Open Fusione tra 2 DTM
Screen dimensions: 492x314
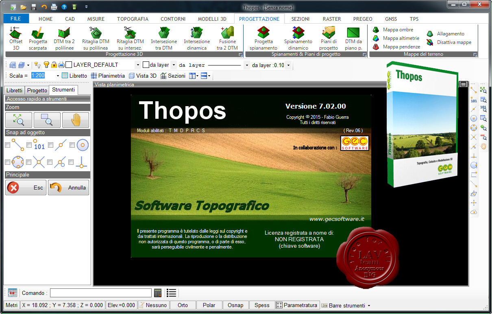pyautogui.click(x=227, y=38)
